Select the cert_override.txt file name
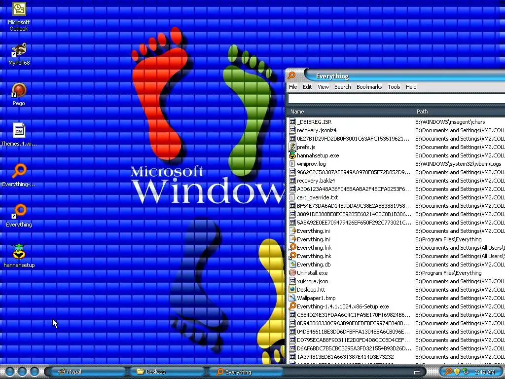The image size is (505, 379). click(317, 197)
